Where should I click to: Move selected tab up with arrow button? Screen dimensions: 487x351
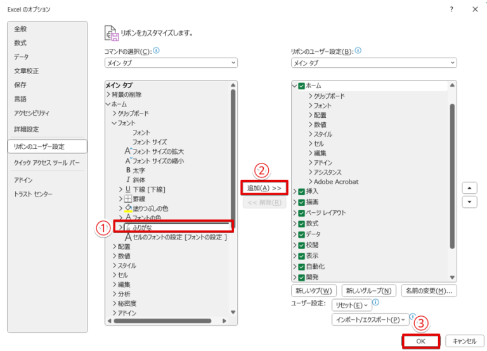pyautogui.click(x=469, y=188)
